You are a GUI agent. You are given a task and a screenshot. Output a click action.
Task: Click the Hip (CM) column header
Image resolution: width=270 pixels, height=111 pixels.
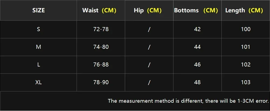pos(148,10)
